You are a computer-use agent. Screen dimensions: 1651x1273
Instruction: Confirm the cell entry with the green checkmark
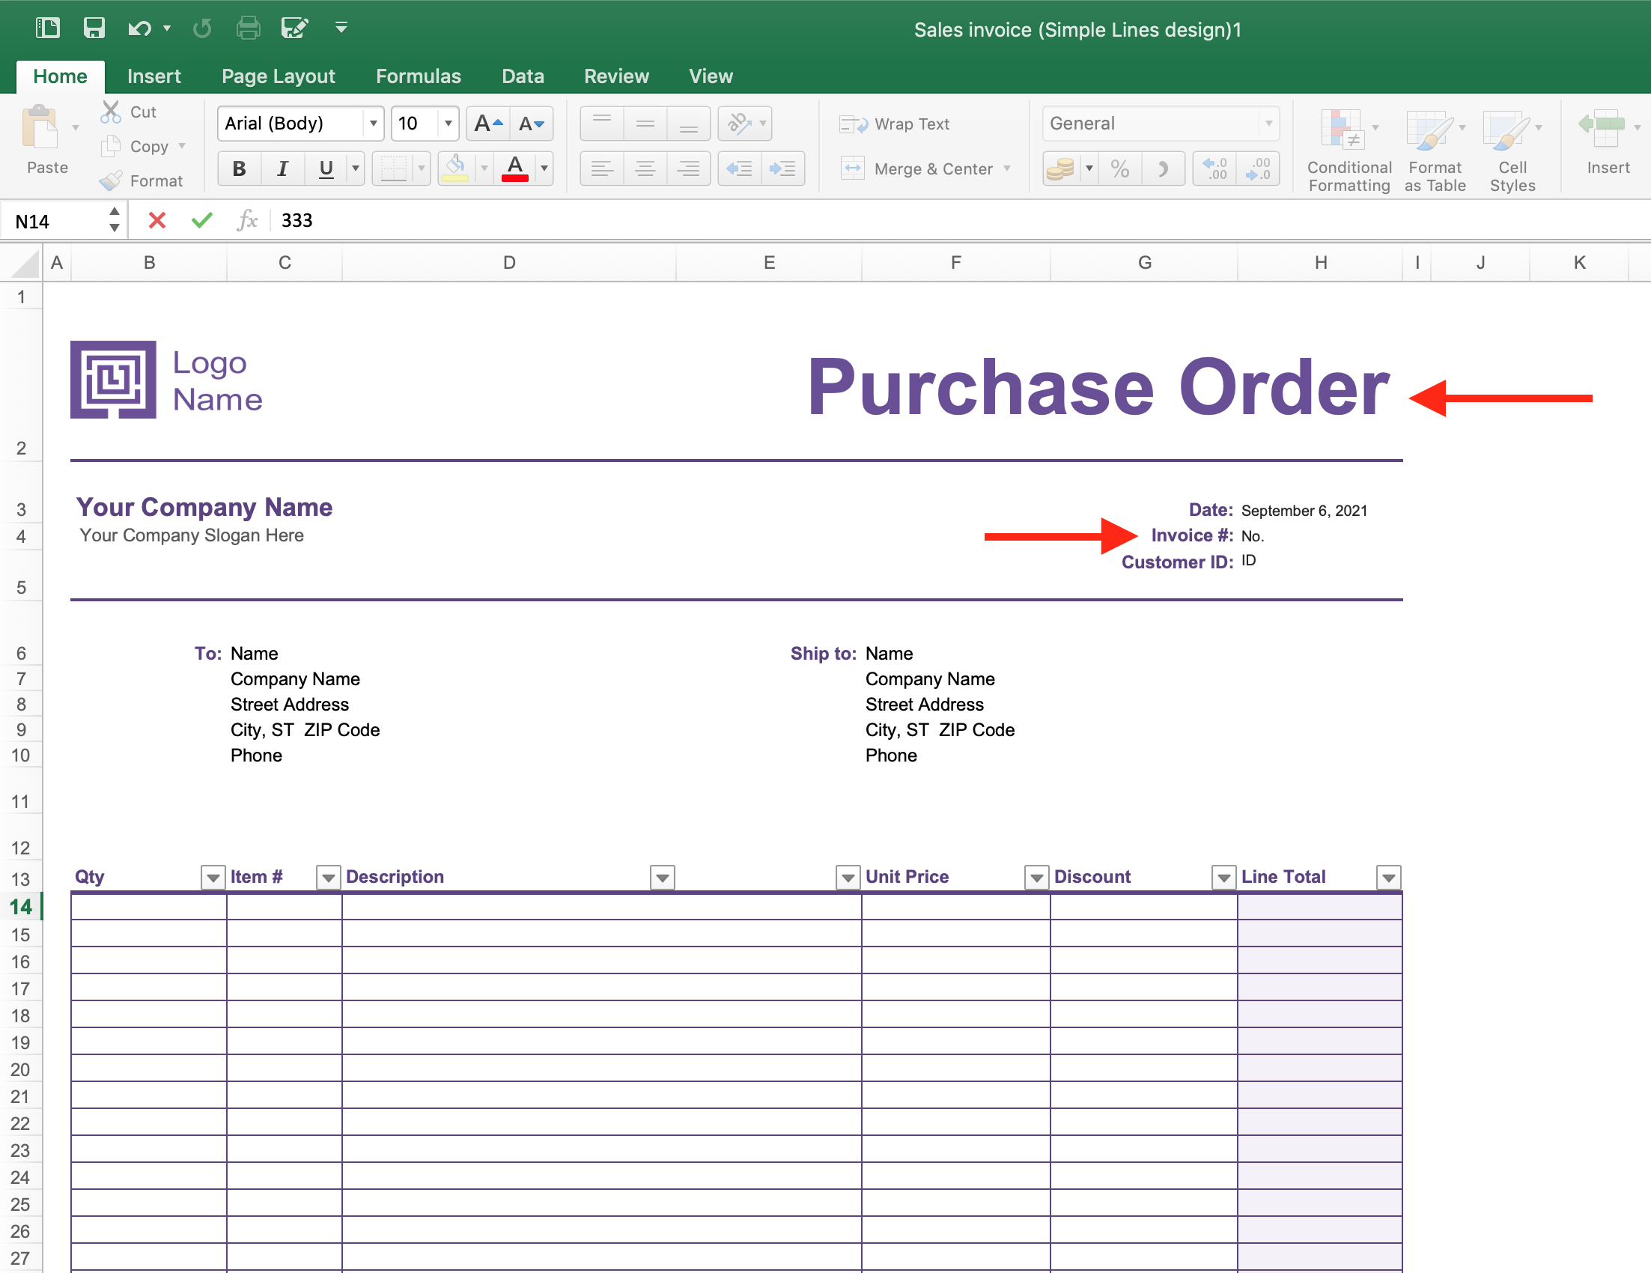coord(201,220)
